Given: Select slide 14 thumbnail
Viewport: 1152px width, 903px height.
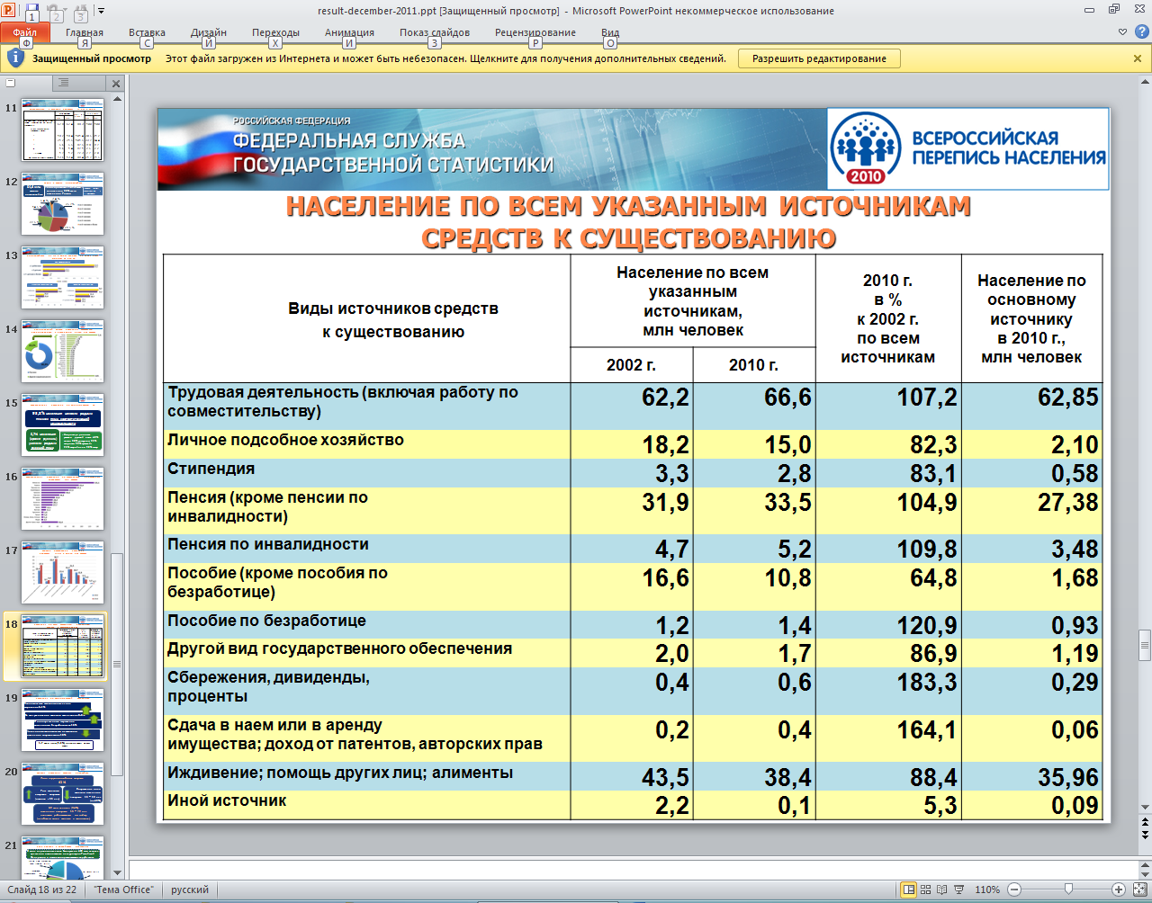Looking at the screenshot, I should [x=62, y=351].
